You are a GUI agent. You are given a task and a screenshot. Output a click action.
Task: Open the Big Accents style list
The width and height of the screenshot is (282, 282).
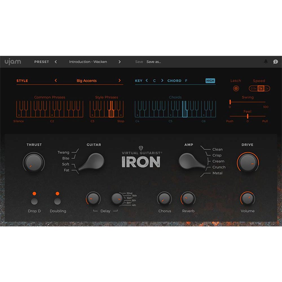[87, 81]
